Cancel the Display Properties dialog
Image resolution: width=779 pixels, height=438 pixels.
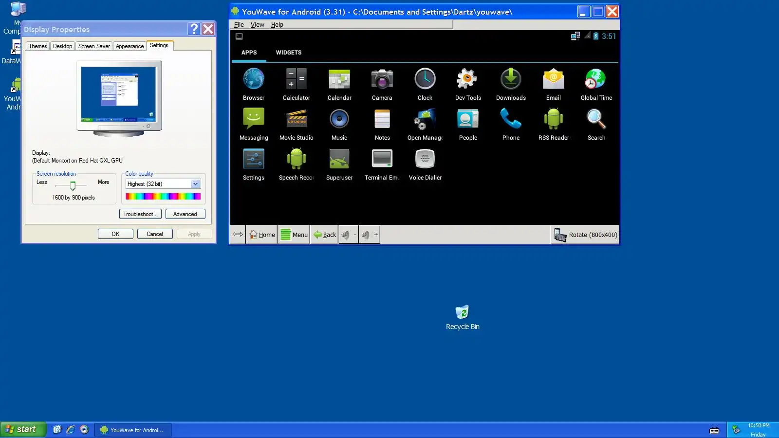[x=155, y=234]
